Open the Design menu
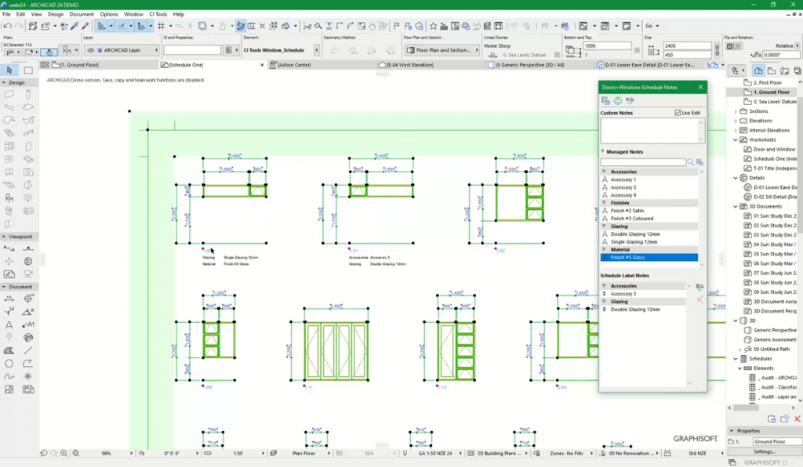 tap(56, 14)
